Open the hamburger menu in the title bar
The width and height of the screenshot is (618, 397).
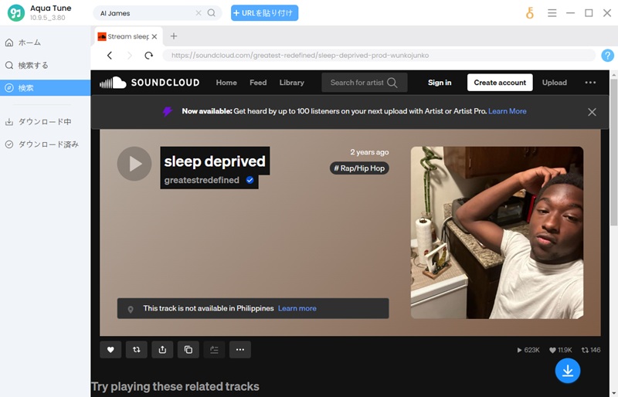552,13
